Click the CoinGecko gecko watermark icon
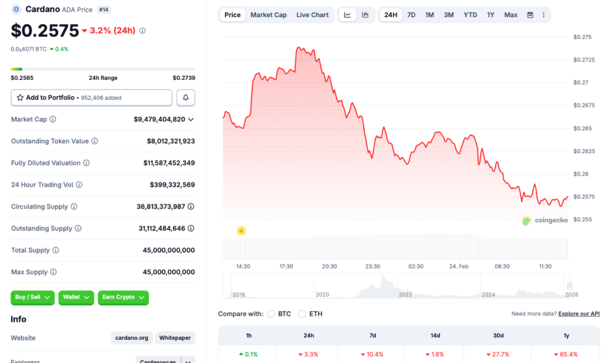605x363 pixels. point(526,220)
